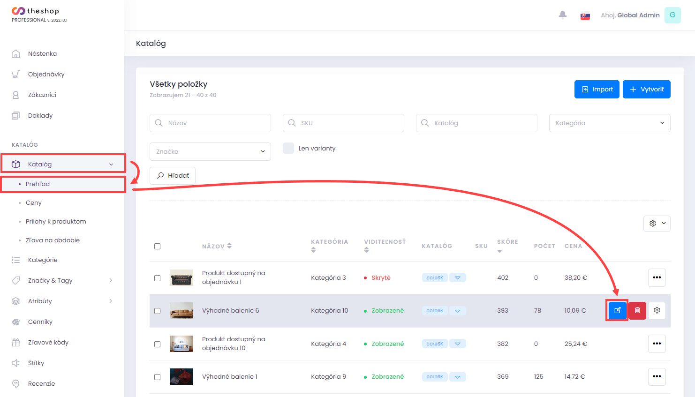Change language via the Slovak flag icon
Image resolution: width=695 pixels, height=397 pixels.
pos(585,15)
